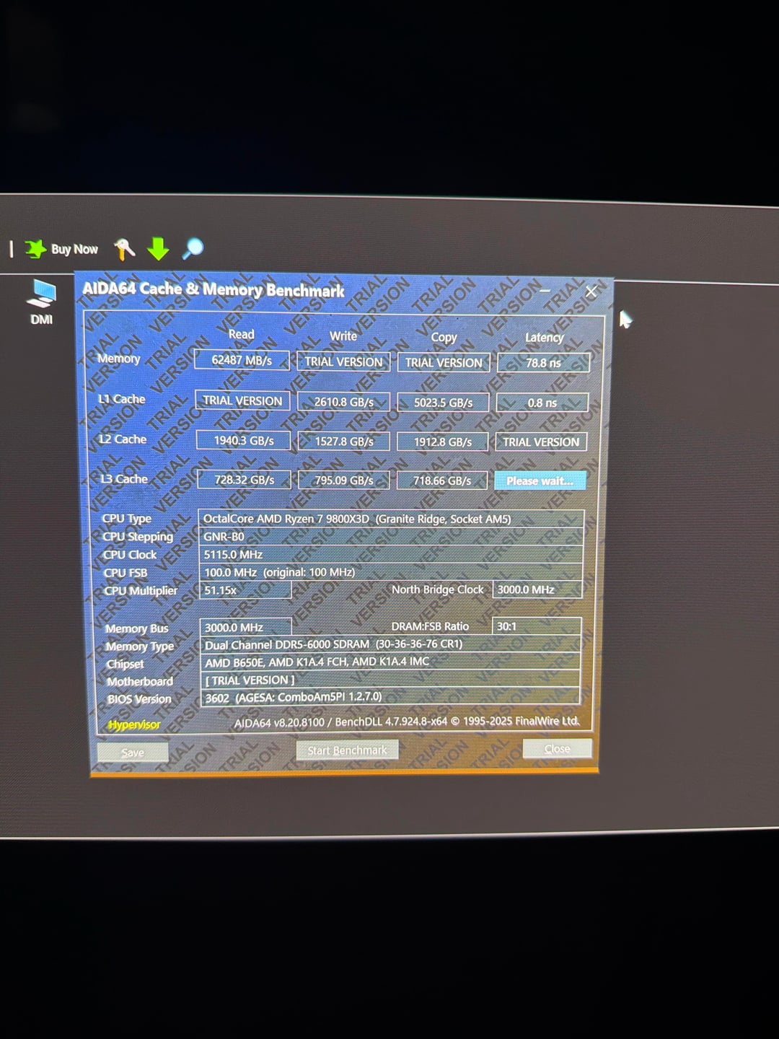
Task: Click the green download arrow icon
Action: 158,249
